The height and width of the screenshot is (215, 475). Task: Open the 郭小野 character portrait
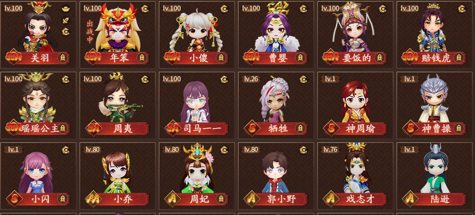click(275, 172)
